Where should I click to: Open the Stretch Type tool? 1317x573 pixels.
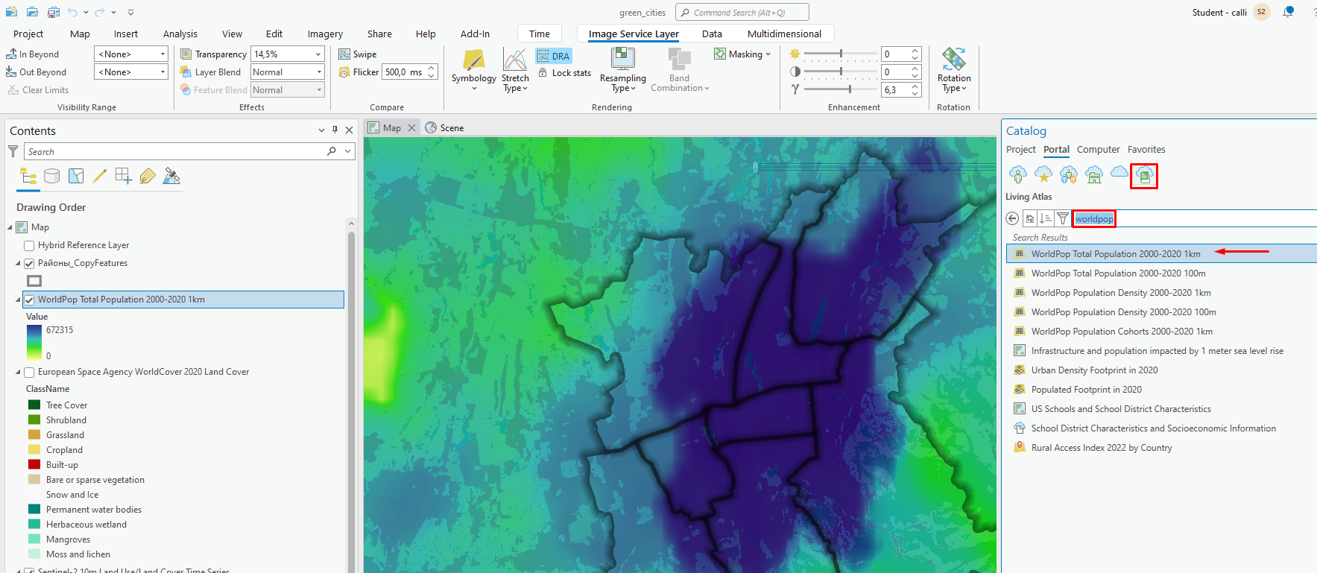coord(514,71)
